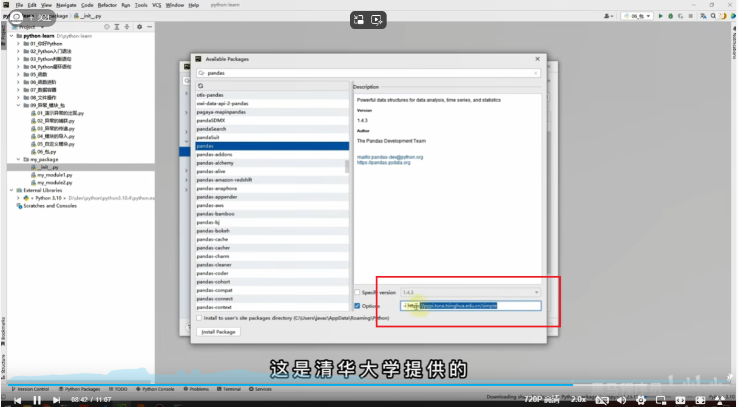Open the File menu
This screenshot has width=738, height=407.
tap(19, 5)
